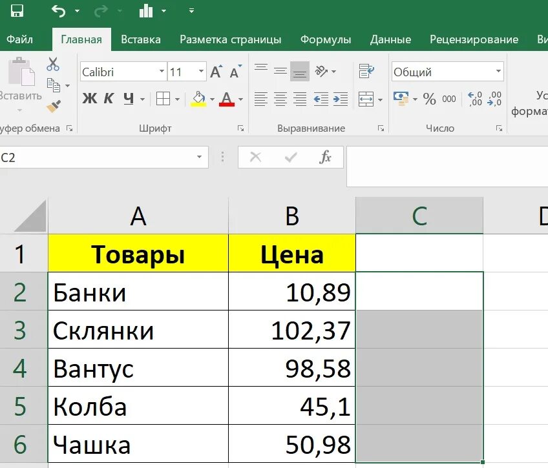Undo the last action

tap(58, 11)
